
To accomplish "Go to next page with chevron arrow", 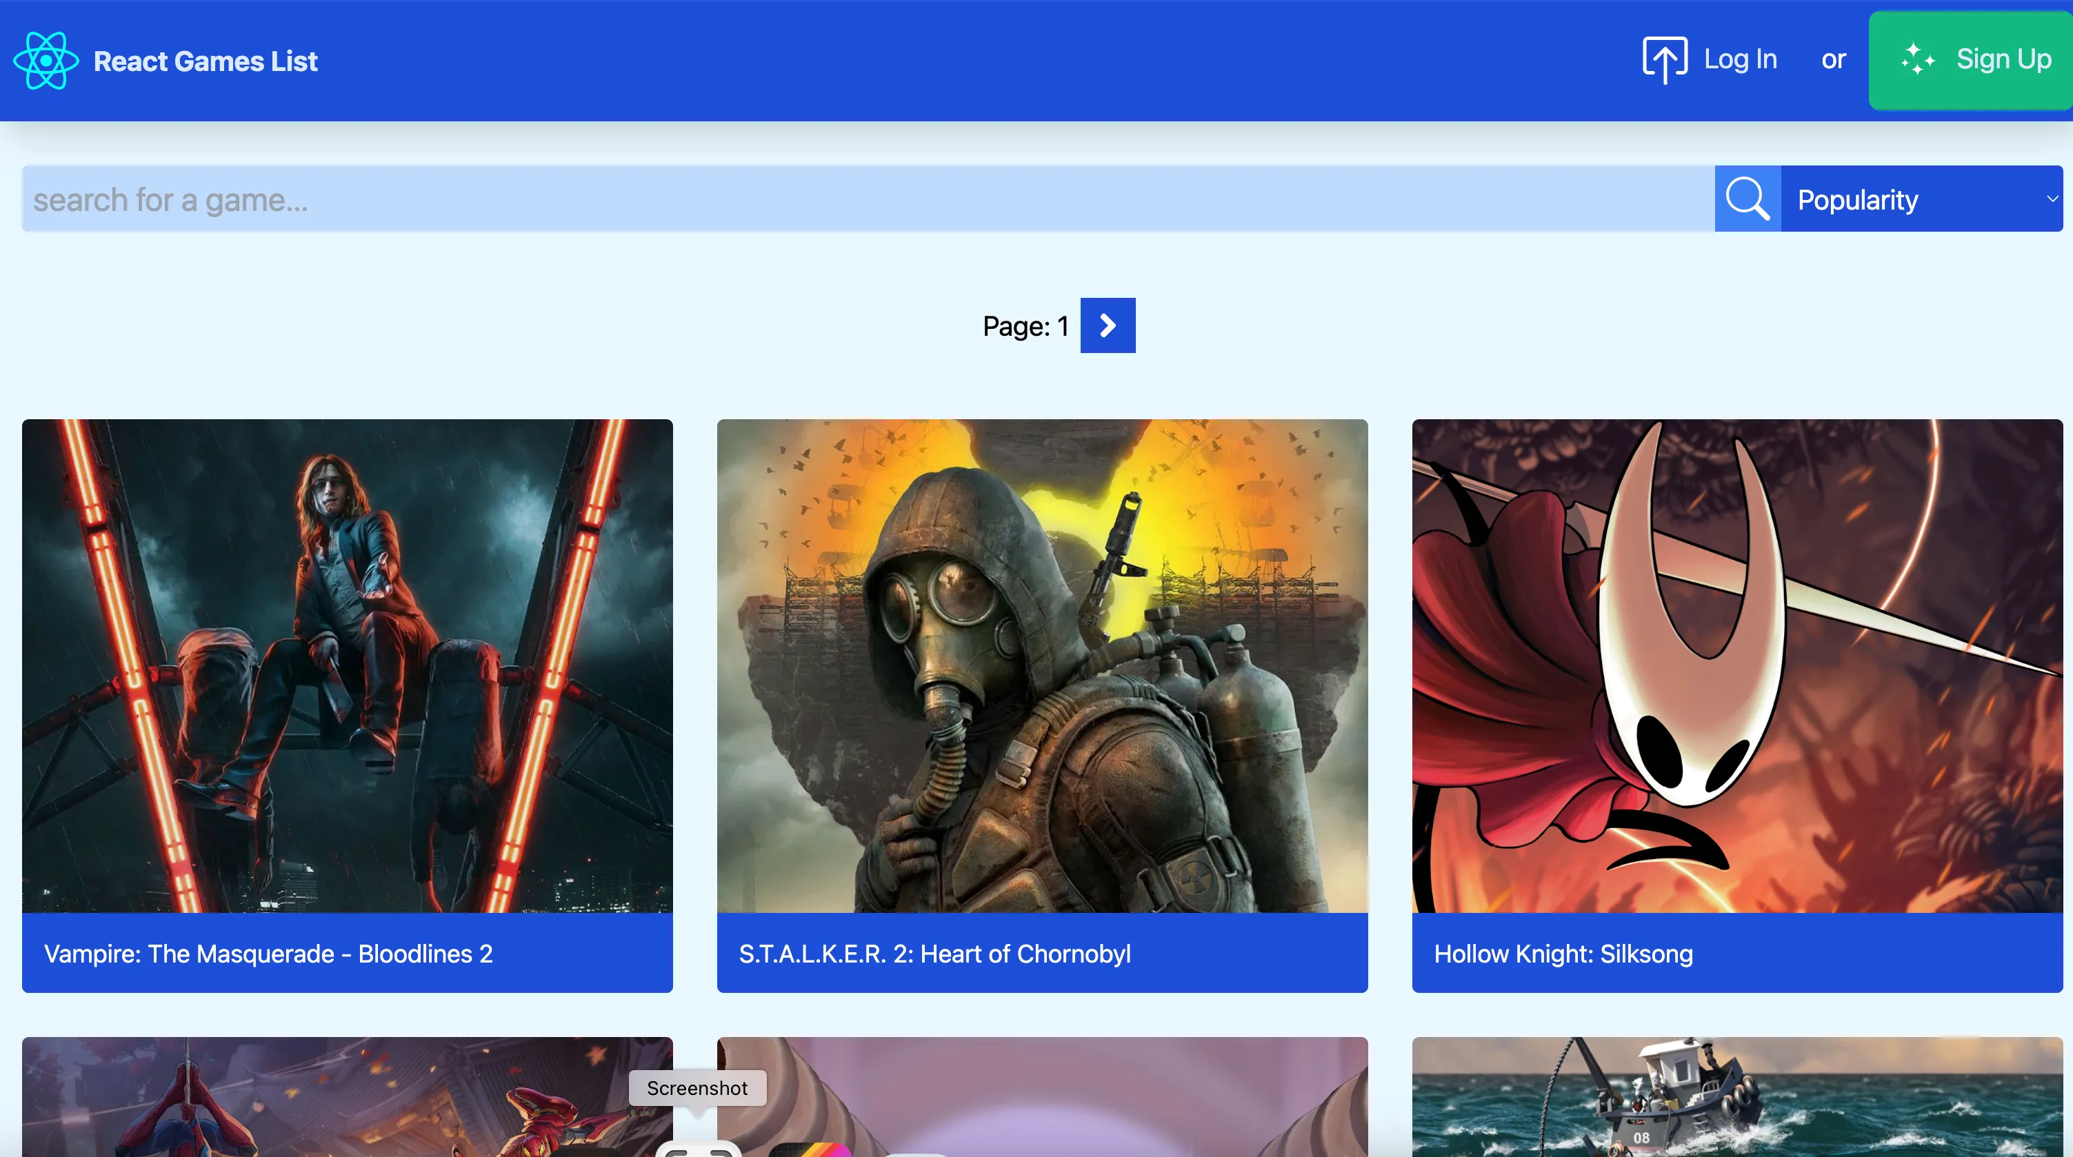I will [1108, 326].
